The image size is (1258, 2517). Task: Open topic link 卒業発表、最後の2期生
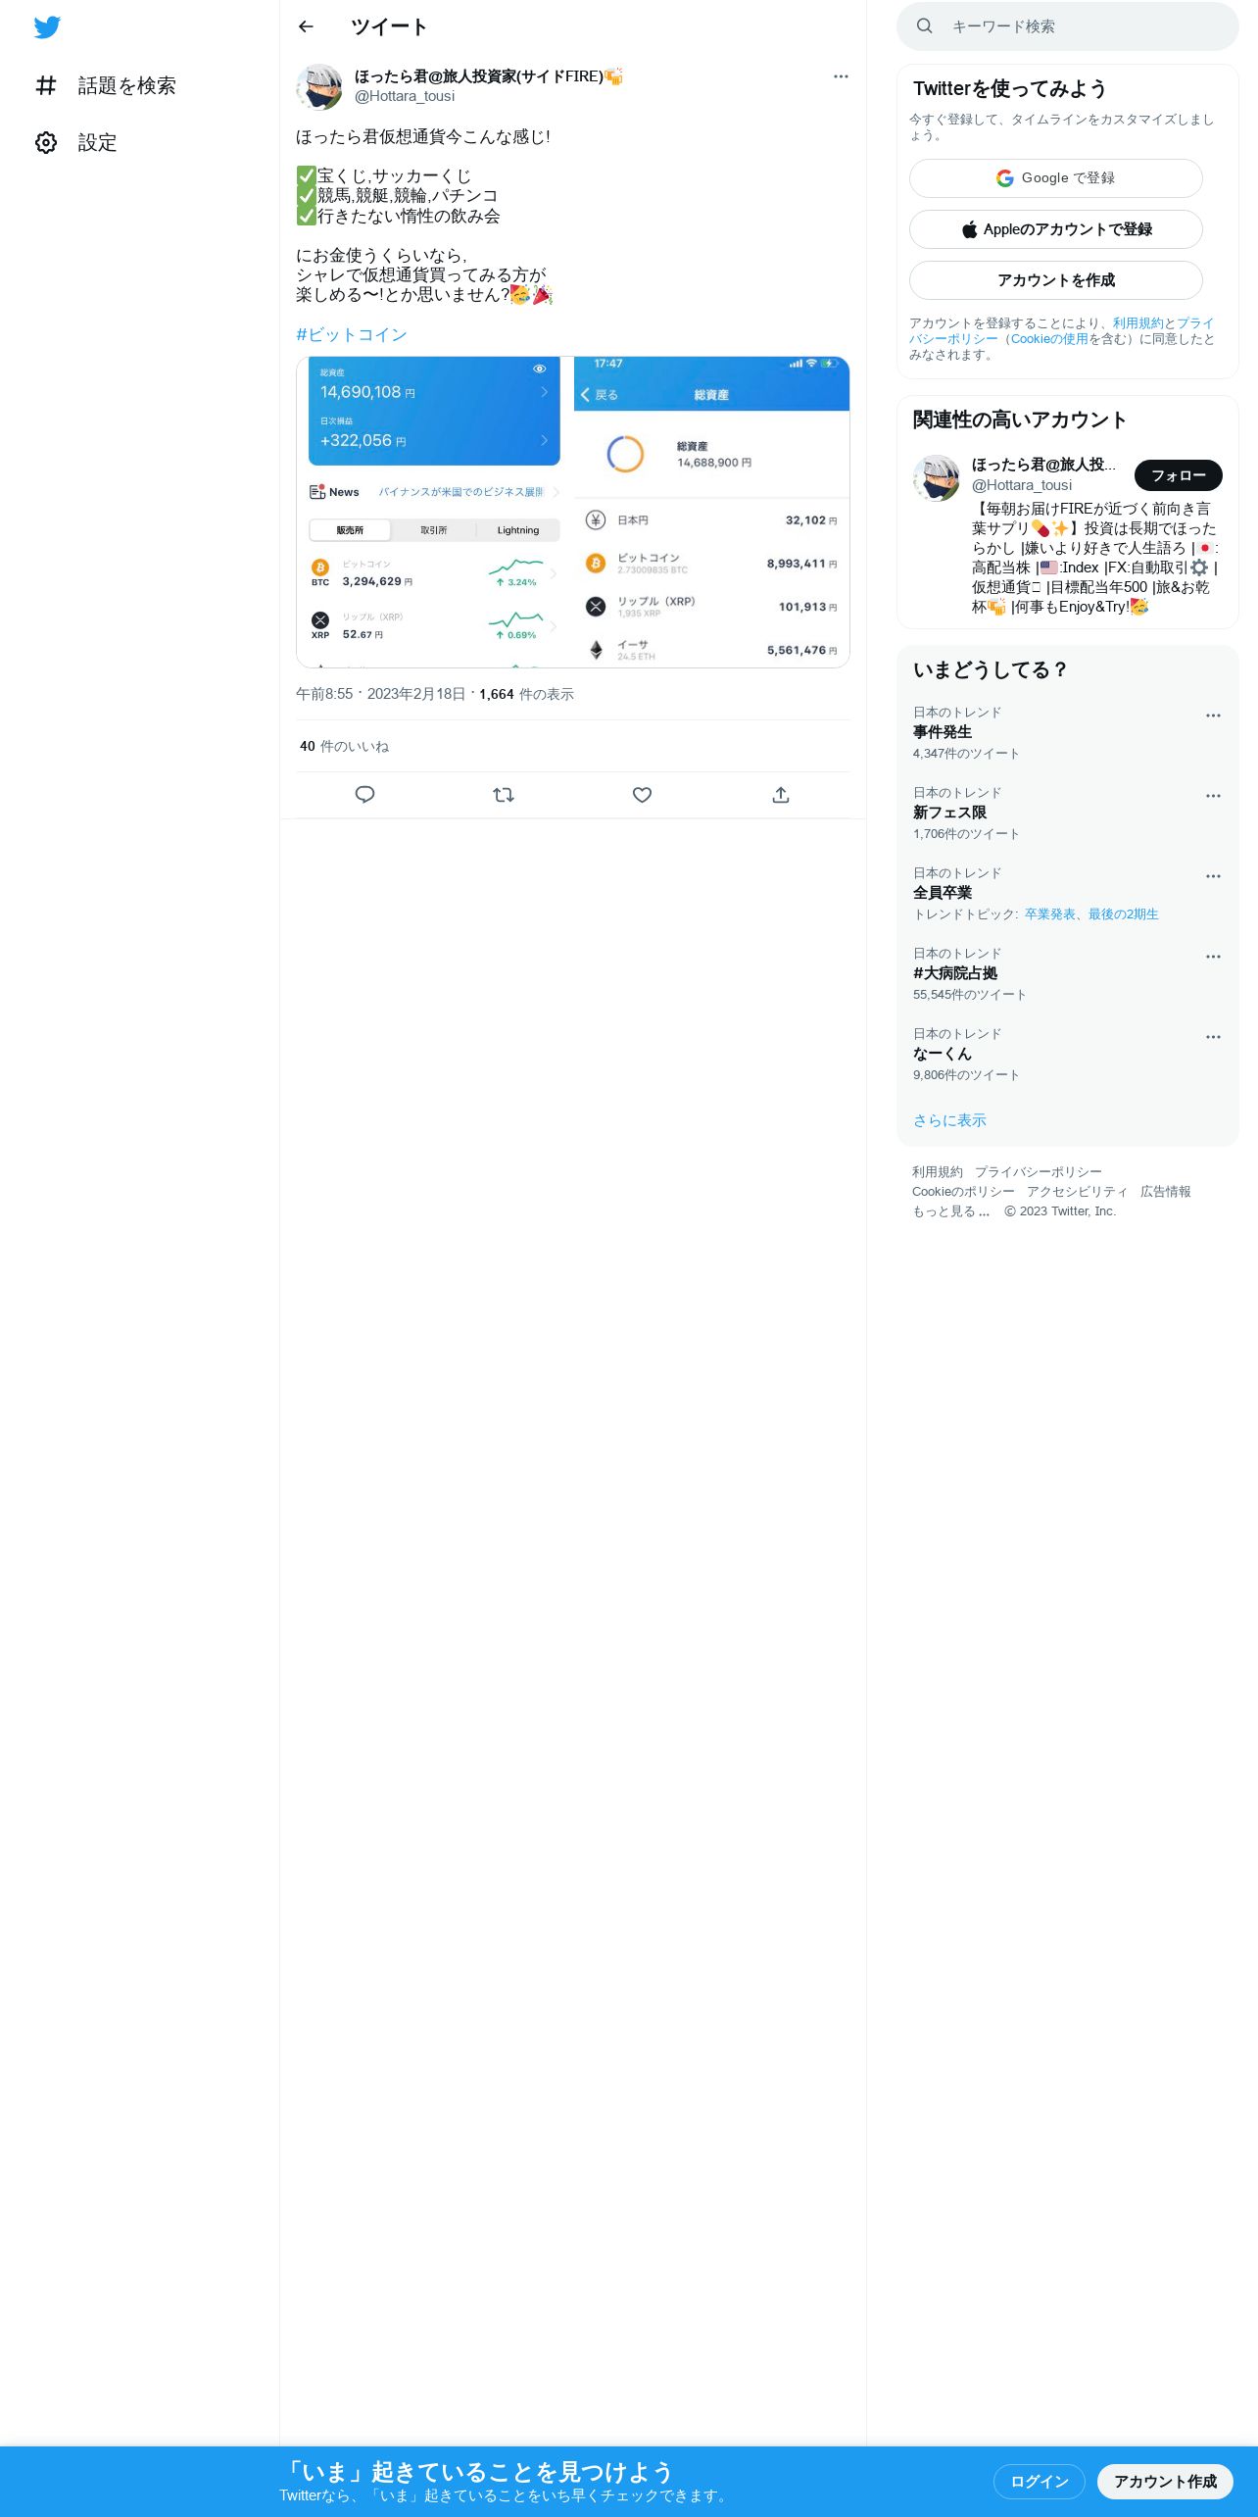pyautogui.click(x=1091, y=914)
